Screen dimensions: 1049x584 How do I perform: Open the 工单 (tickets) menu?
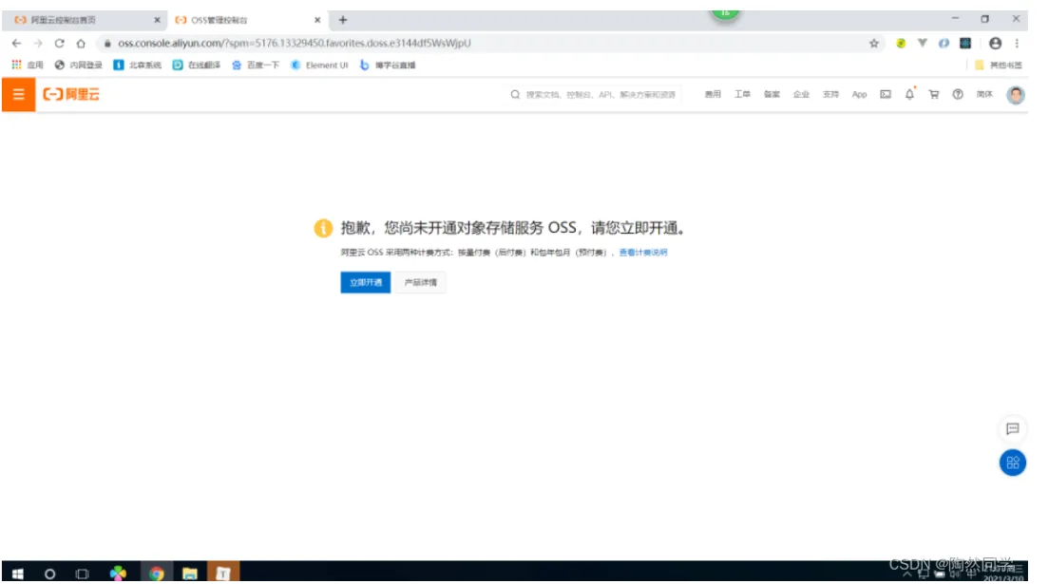pyautogui.click(x=742, y=94)
